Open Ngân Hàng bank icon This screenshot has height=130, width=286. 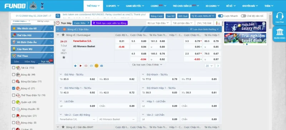[x=280, y=32]
